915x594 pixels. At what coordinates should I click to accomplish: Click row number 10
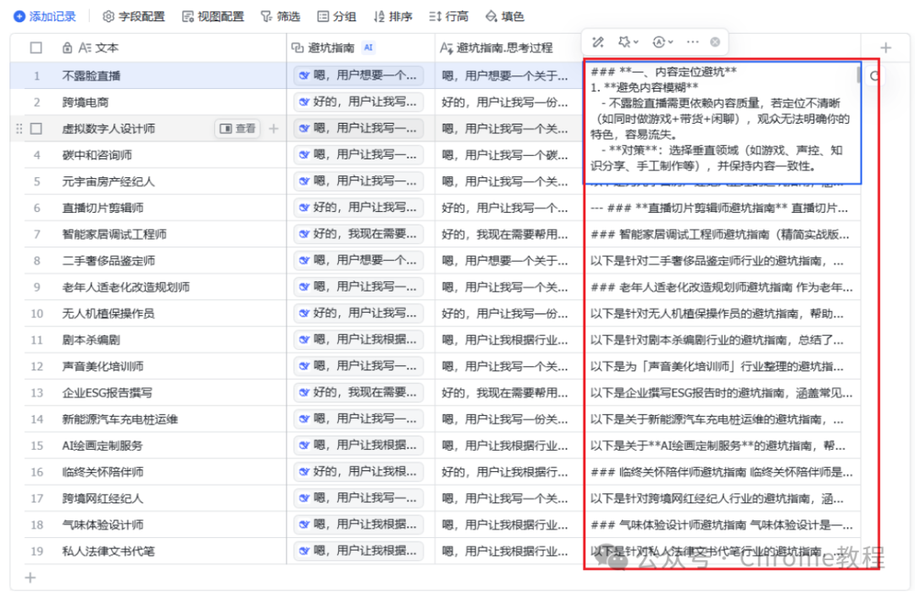tap(36, 314)
